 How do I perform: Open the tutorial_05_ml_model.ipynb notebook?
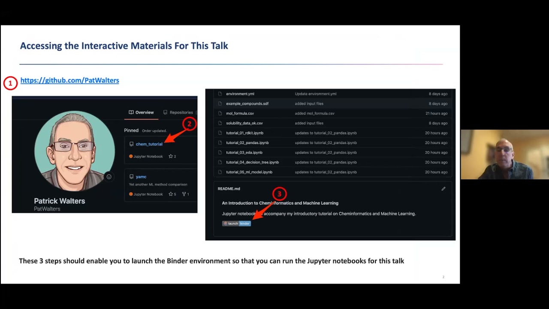coord(249,172)
